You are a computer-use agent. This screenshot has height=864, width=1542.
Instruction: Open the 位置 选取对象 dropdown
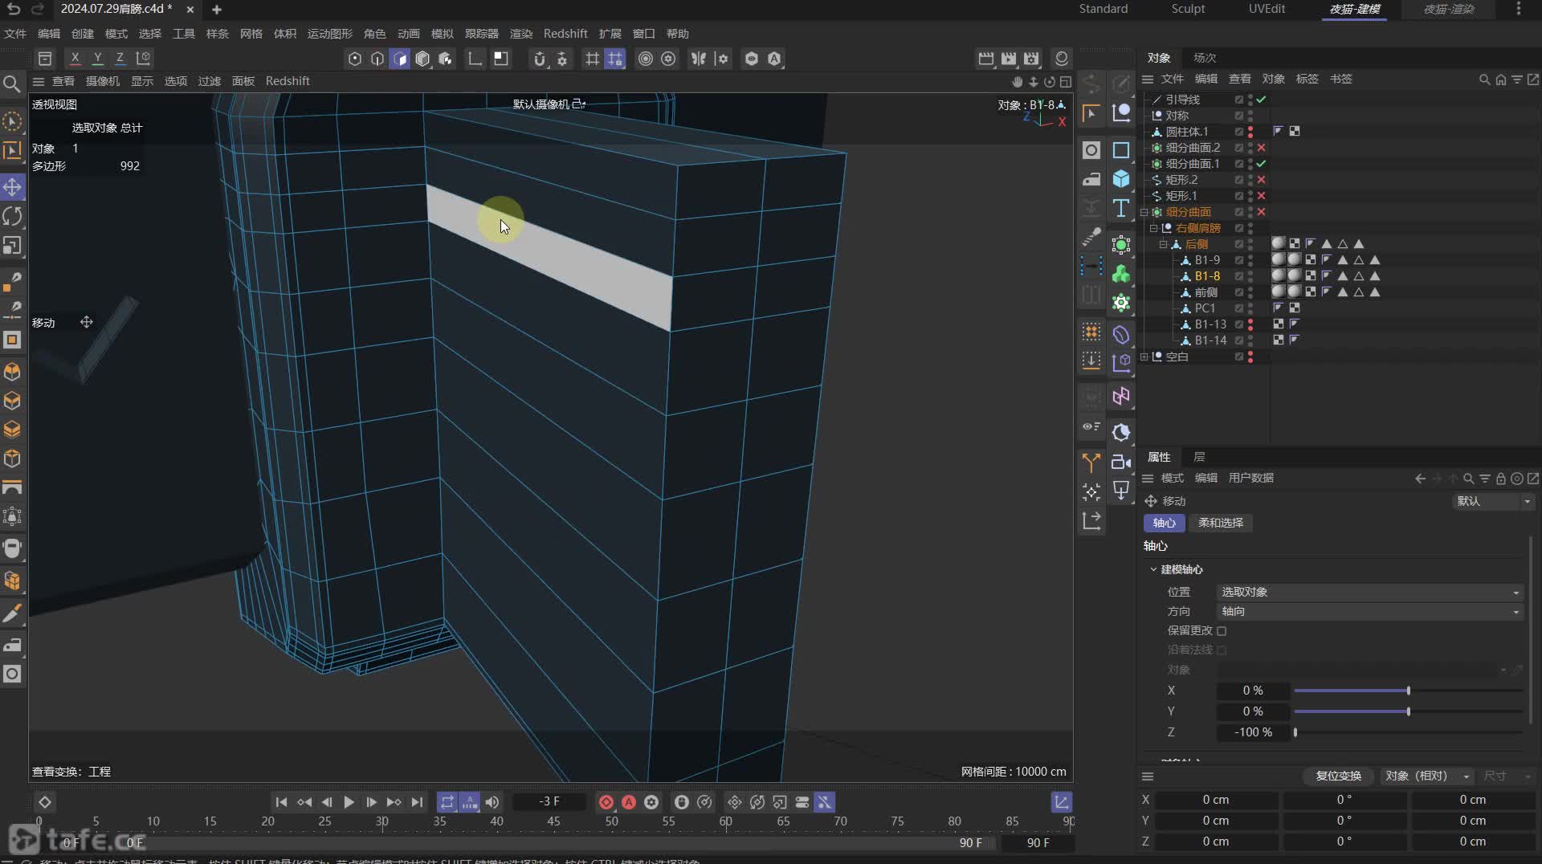click(x=1370, y=592)
